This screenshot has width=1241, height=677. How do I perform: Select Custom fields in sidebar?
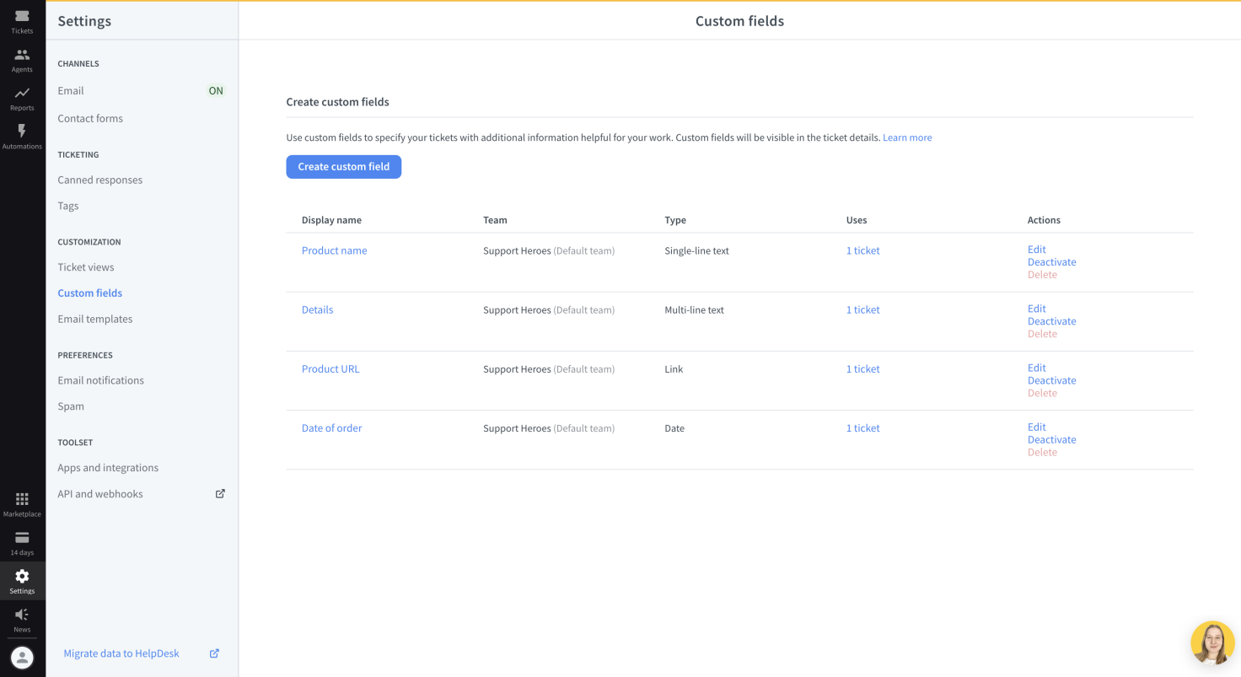click(90, 293)
